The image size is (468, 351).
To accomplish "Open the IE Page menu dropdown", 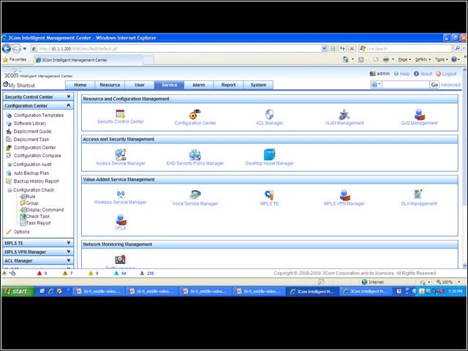I will 404,59.
